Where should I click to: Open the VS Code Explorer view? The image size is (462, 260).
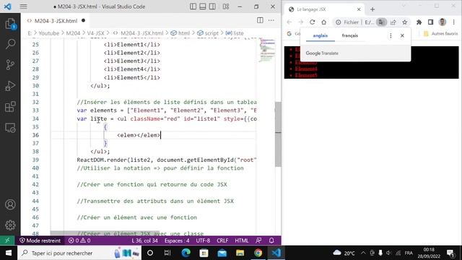click(x=10, y=24)
